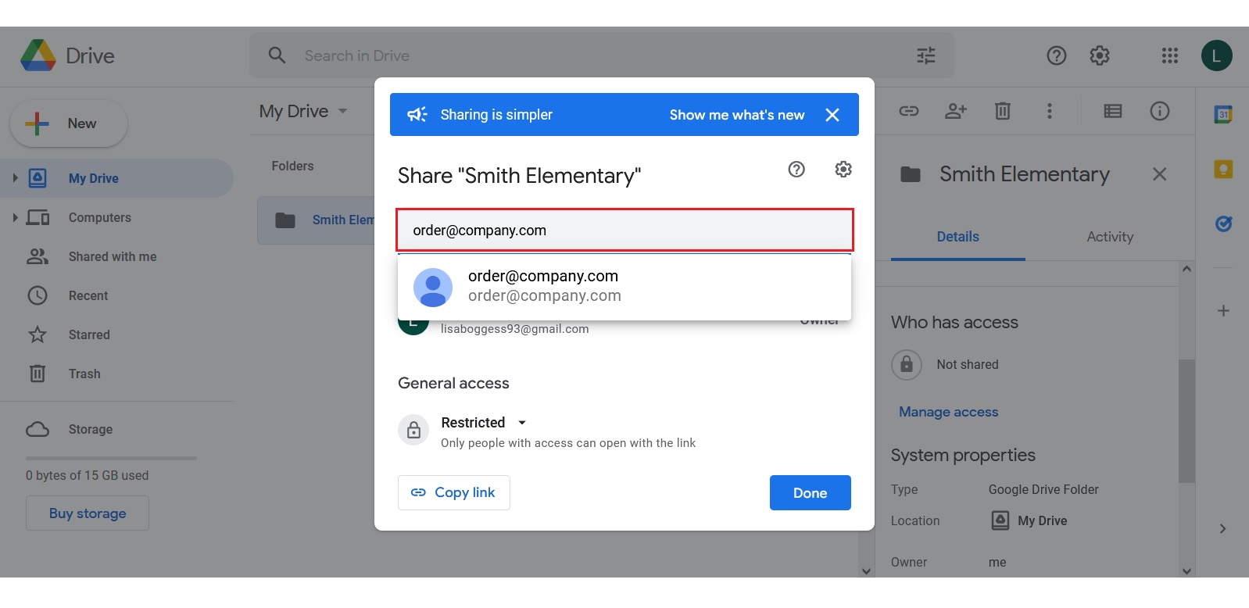Viewport: 1249px width, 608px height.
Task: Click Copy link button
Action: pyautogui.click(x=454, y=492)
